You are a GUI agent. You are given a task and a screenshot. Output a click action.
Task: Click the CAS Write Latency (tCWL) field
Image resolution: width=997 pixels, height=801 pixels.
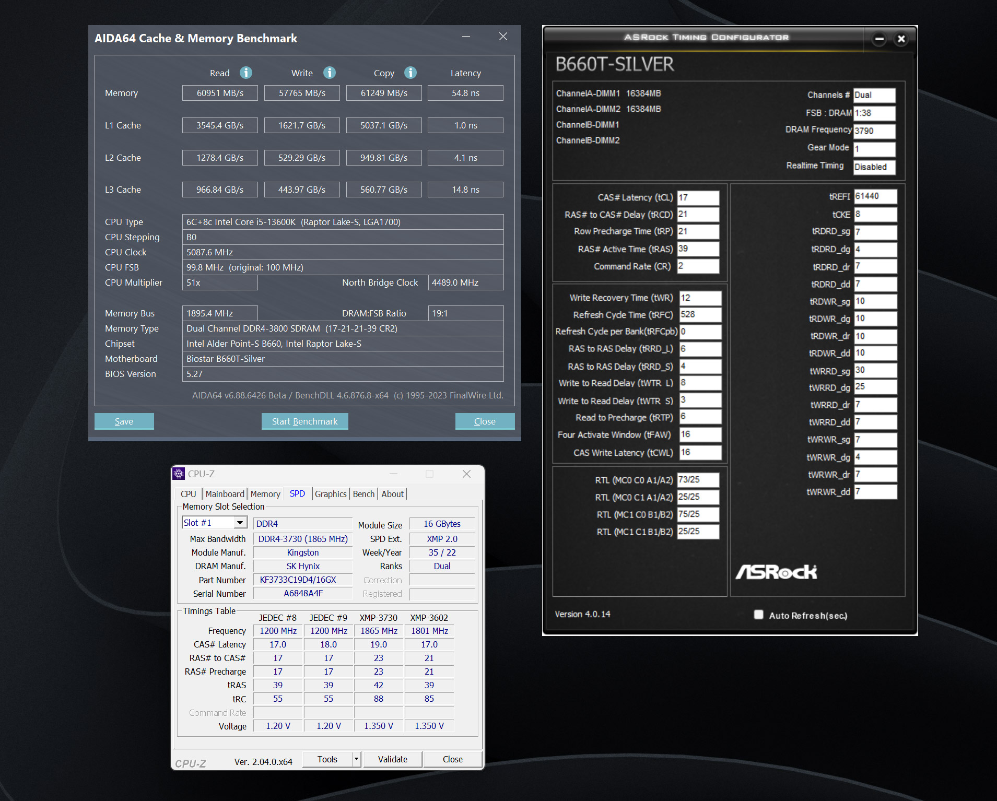[x=700, y=453]
